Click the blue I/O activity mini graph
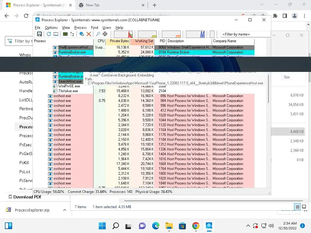The image size is (311, 233). coord(195,34)
